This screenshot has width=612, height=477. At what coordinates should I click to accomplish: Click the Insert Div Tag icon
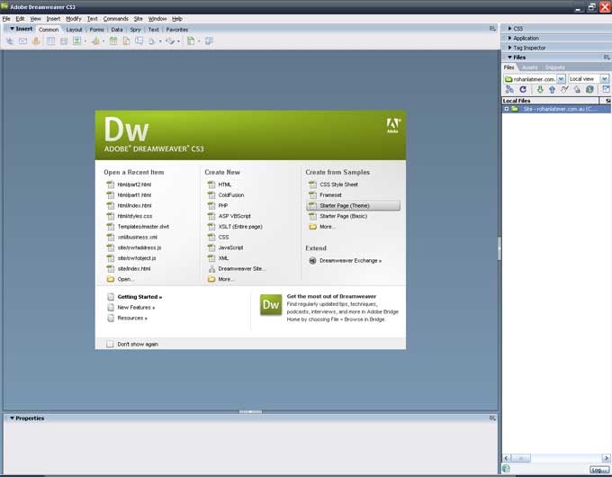point(64,41)
